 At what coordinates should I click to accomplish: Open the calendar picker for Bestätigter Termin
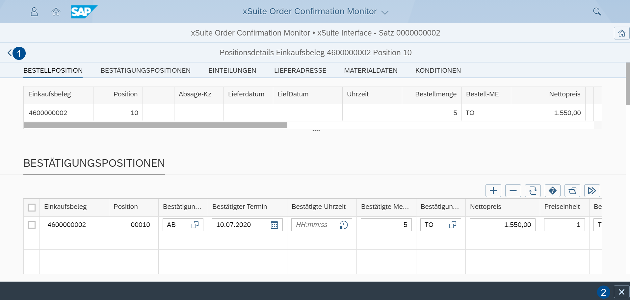click(274, 225)
